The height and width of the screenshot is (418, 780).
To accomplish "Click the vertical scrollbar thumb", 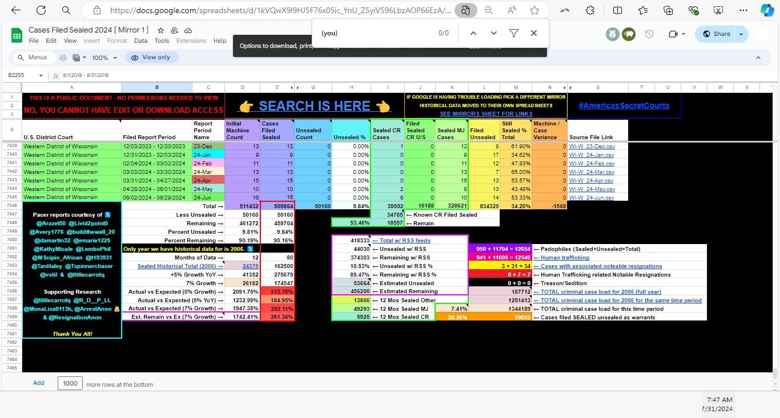I will coord(775,374).
